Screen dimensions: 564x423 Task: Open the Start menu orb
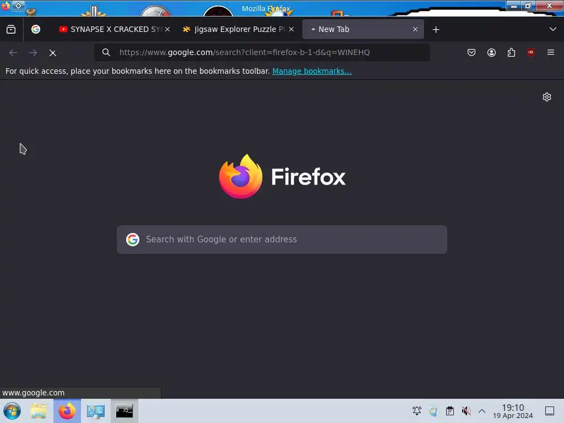click(12, 411)
